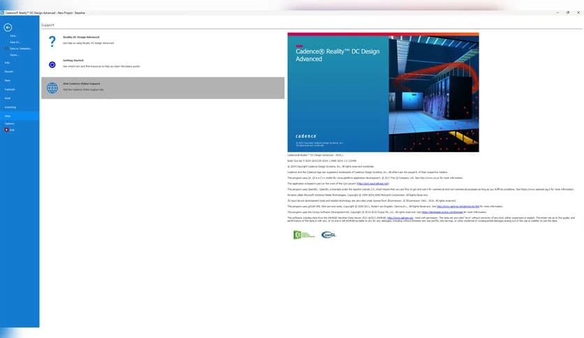Image resolution: width=584 pixels, height=338 pixels.
Task: Click the blue question mark help icon
Action: 52,41
